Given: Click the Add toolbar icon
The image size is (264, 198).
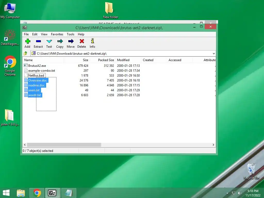Looking at the screenshot, I should tap(28, 41).
